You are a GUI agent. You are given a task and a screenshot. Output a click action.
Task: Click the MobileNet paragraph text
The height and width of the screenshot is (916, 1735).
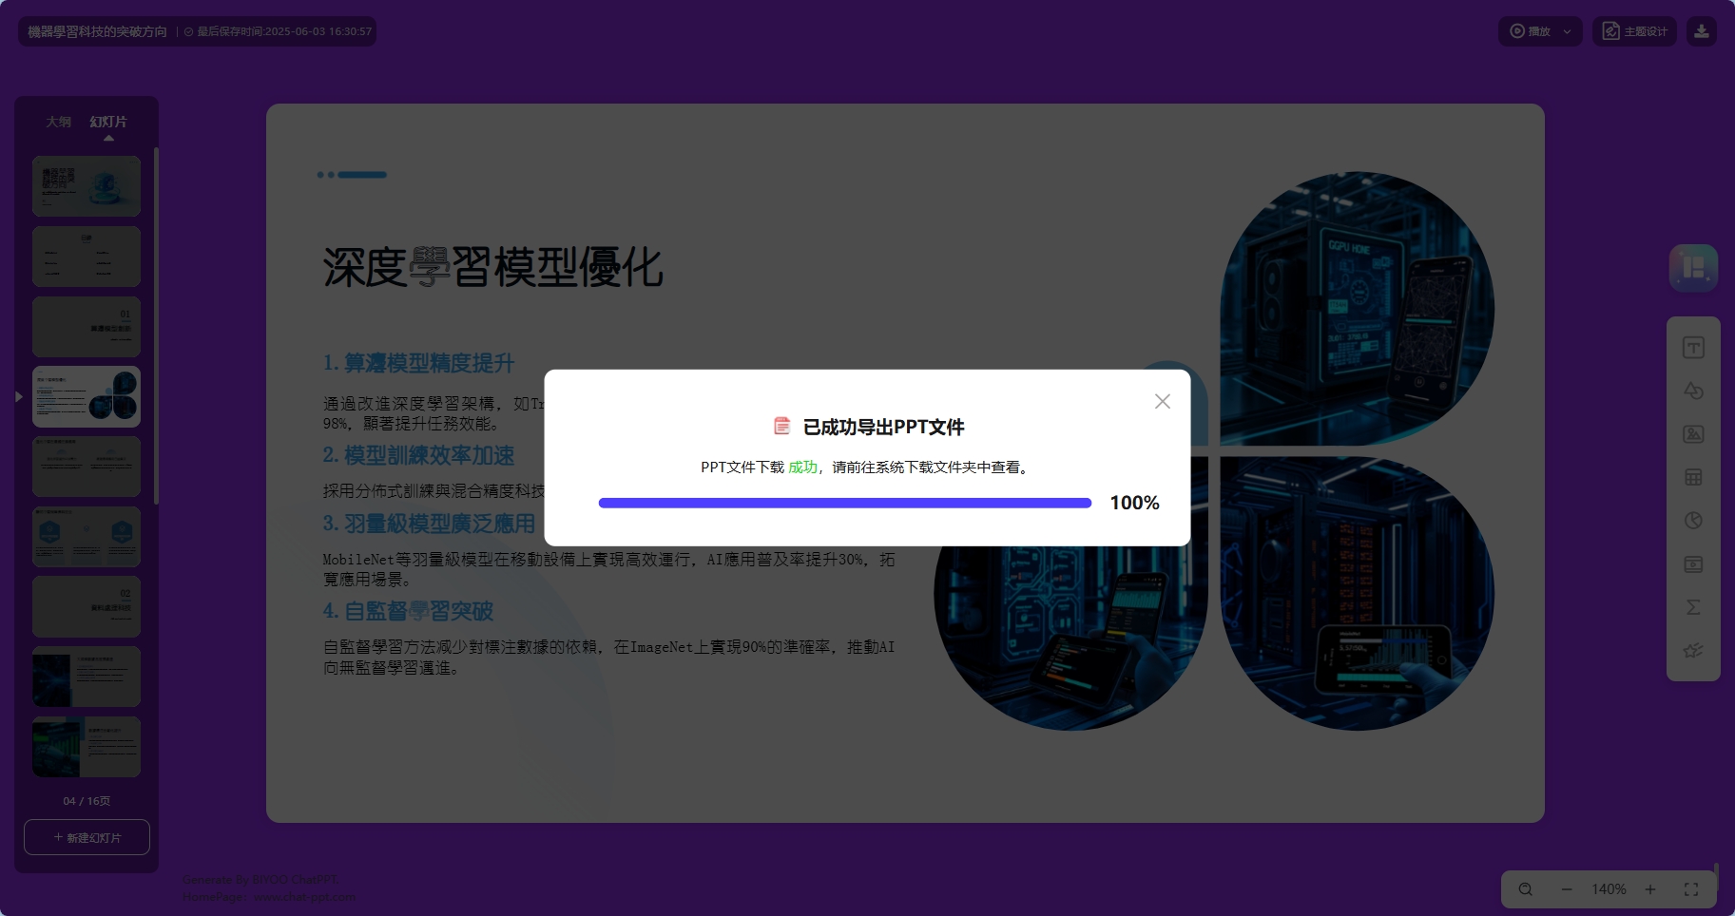[x=608, y=569]
